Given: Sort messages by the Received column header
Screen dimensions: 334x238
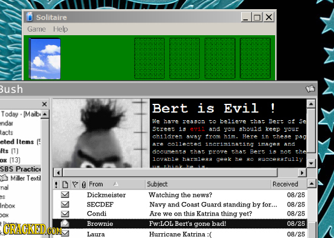Looking at the screenshot, I should tap(289, 184).
